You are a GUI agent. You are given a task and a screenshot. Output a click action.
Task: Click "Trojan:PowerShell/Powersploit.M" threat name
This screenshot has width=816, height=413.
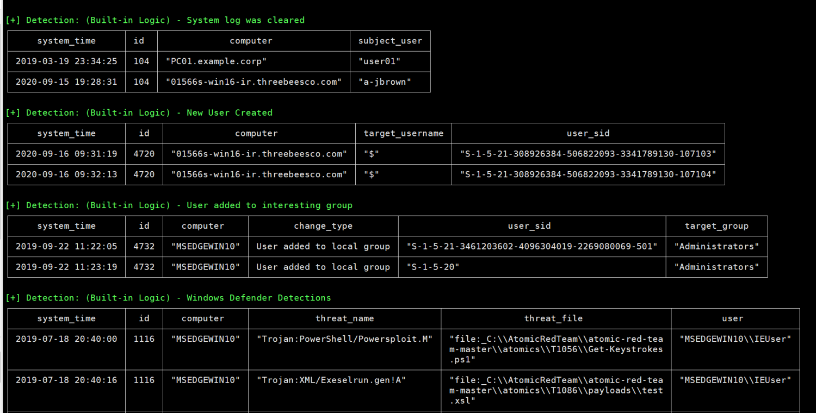tap(344, 339)
